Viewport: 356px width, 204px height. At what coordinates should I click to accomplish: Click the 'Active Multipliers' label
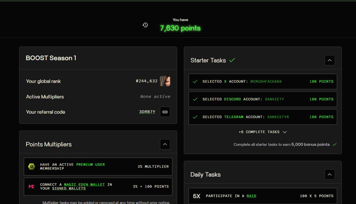tap(45, 97)
